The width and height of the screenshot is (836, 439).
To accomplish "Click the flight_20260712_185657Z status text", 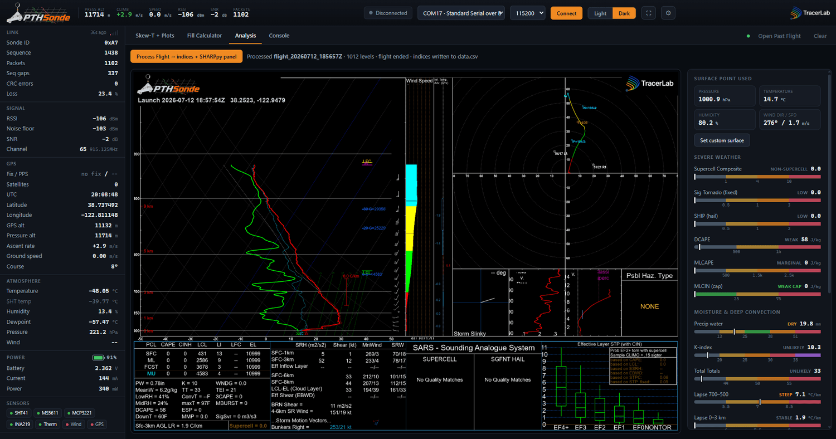I will (x=307, y=56).
